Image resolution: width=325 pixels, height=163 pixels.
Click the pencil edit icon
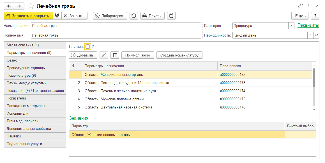click(x=104, y=55)
